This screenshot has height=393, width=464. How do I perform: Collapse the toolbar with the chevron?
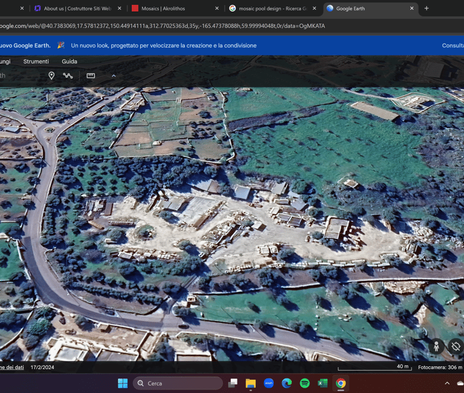tap(114, 76)
